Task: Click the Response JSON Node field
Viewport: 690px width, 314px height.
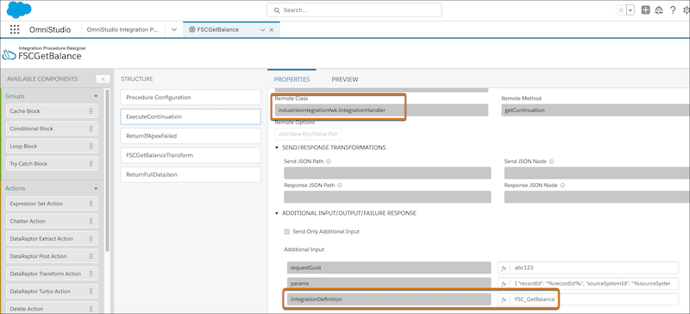Action: point(597,197)
